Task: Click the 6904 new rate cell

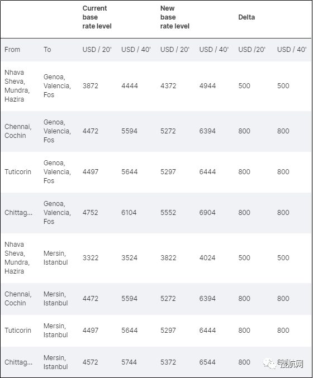Action: pos(207,213)
